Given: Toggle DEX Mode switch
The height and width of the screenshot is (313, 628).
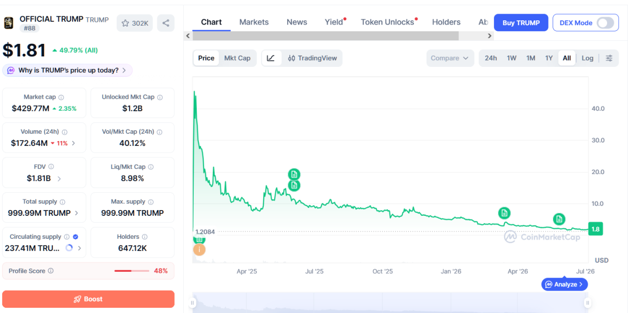Looking at the screenshot, I should pos(605,23).
